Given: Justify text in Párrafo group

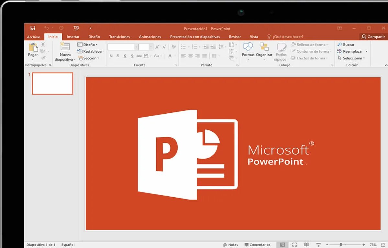Looking at the screenshot, I should point(205,56).
